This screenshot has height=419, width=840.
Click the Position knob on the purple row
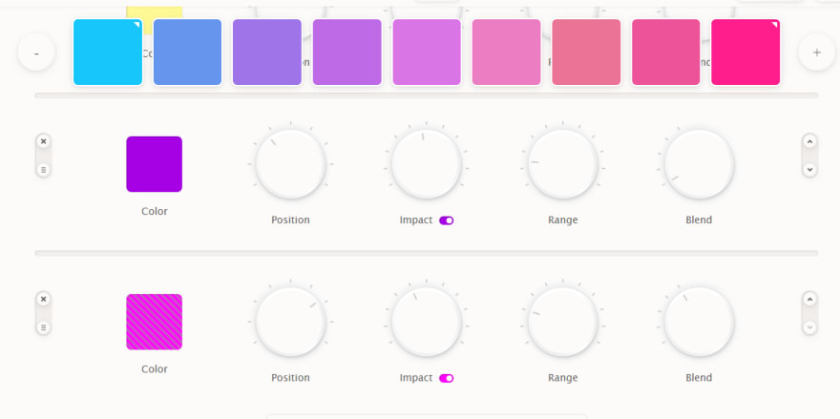(290, 164)
